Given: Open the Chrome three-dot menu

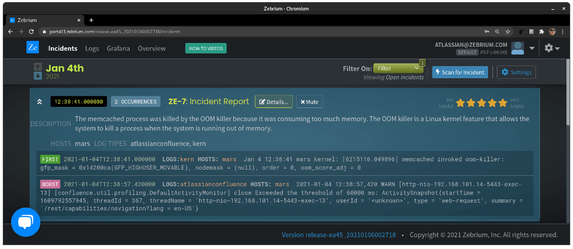Looking at the screenshot, I should tap(563, 31).
